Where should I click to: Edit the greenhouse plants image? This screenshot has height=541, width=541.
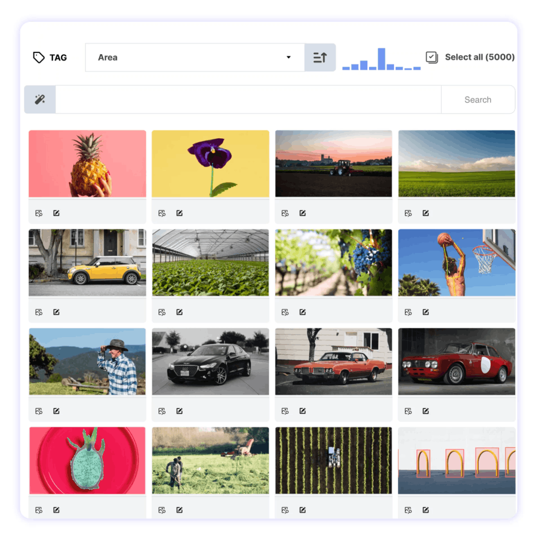tap(179, 312)
